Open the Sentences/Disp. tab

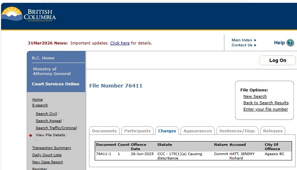pyautogui.click(x=237, y=131)
